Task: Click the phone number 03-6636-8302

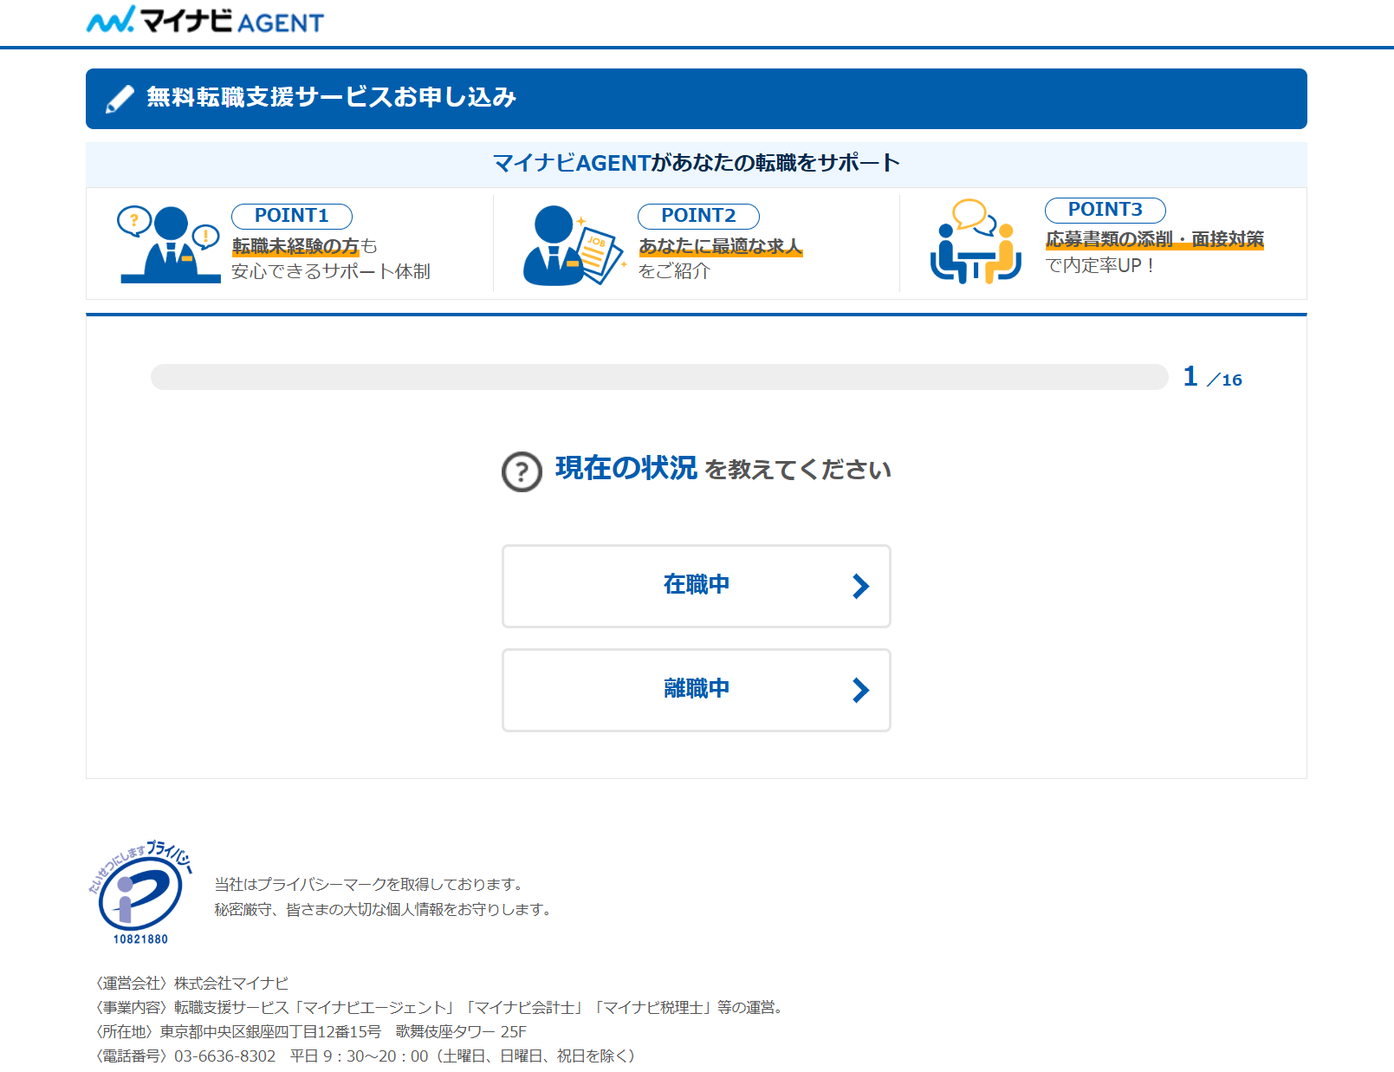Action: (224, 1056)
